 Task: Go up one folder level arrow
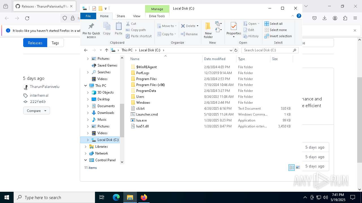pos(106,50)
